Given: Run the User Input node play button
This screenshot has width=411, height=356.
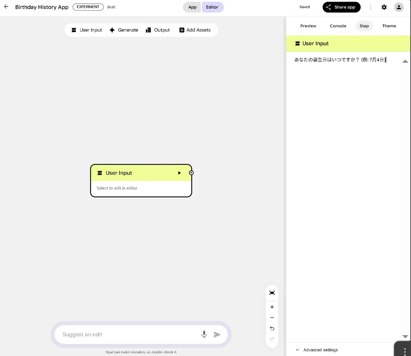Looking at the screenshot, I should tap(179, 173).
